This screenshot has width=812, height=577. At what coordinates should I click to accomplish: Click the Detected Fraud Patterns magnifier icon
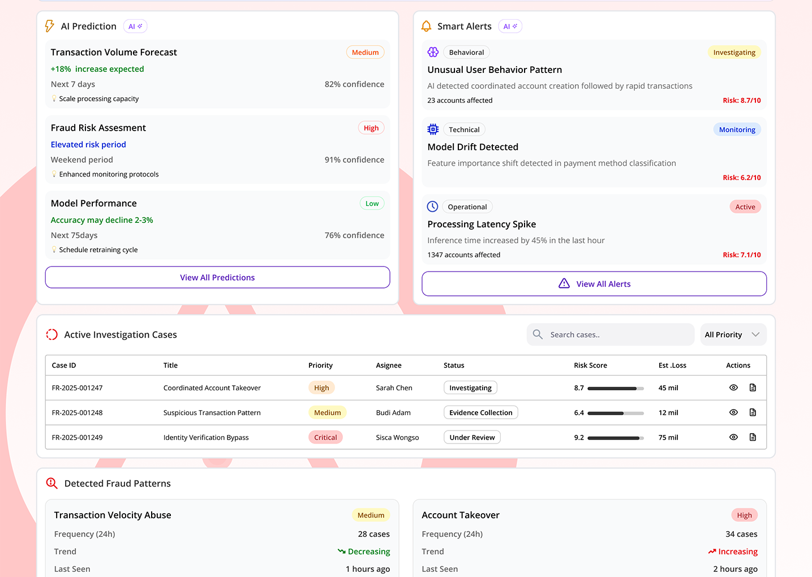coord(51,483)
